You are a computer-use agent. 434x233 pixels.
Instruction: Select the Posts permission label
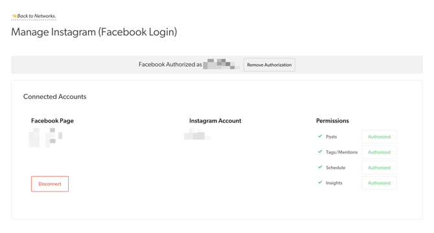tap(331, 137)
